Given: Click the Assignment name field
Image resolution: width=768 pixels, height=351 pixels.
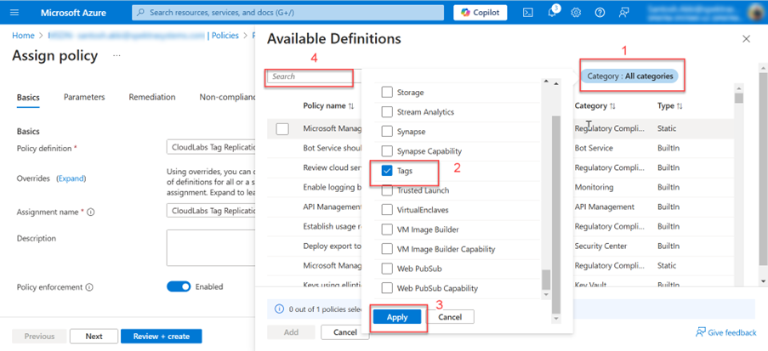Looking at the screenshot, I should click(x=211, y=211).
